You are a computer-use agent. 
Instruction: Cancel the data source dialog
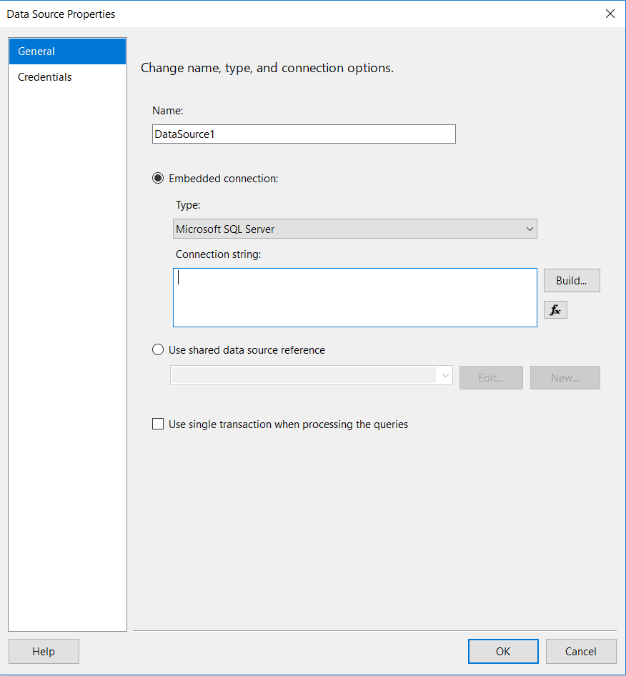point(580,651)
